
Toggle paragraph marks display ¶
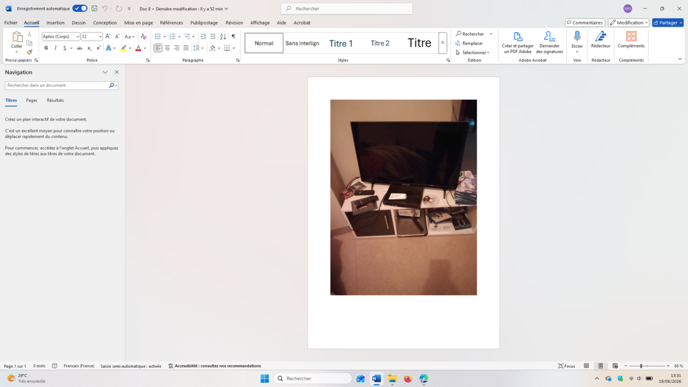[x=233, y=36]
